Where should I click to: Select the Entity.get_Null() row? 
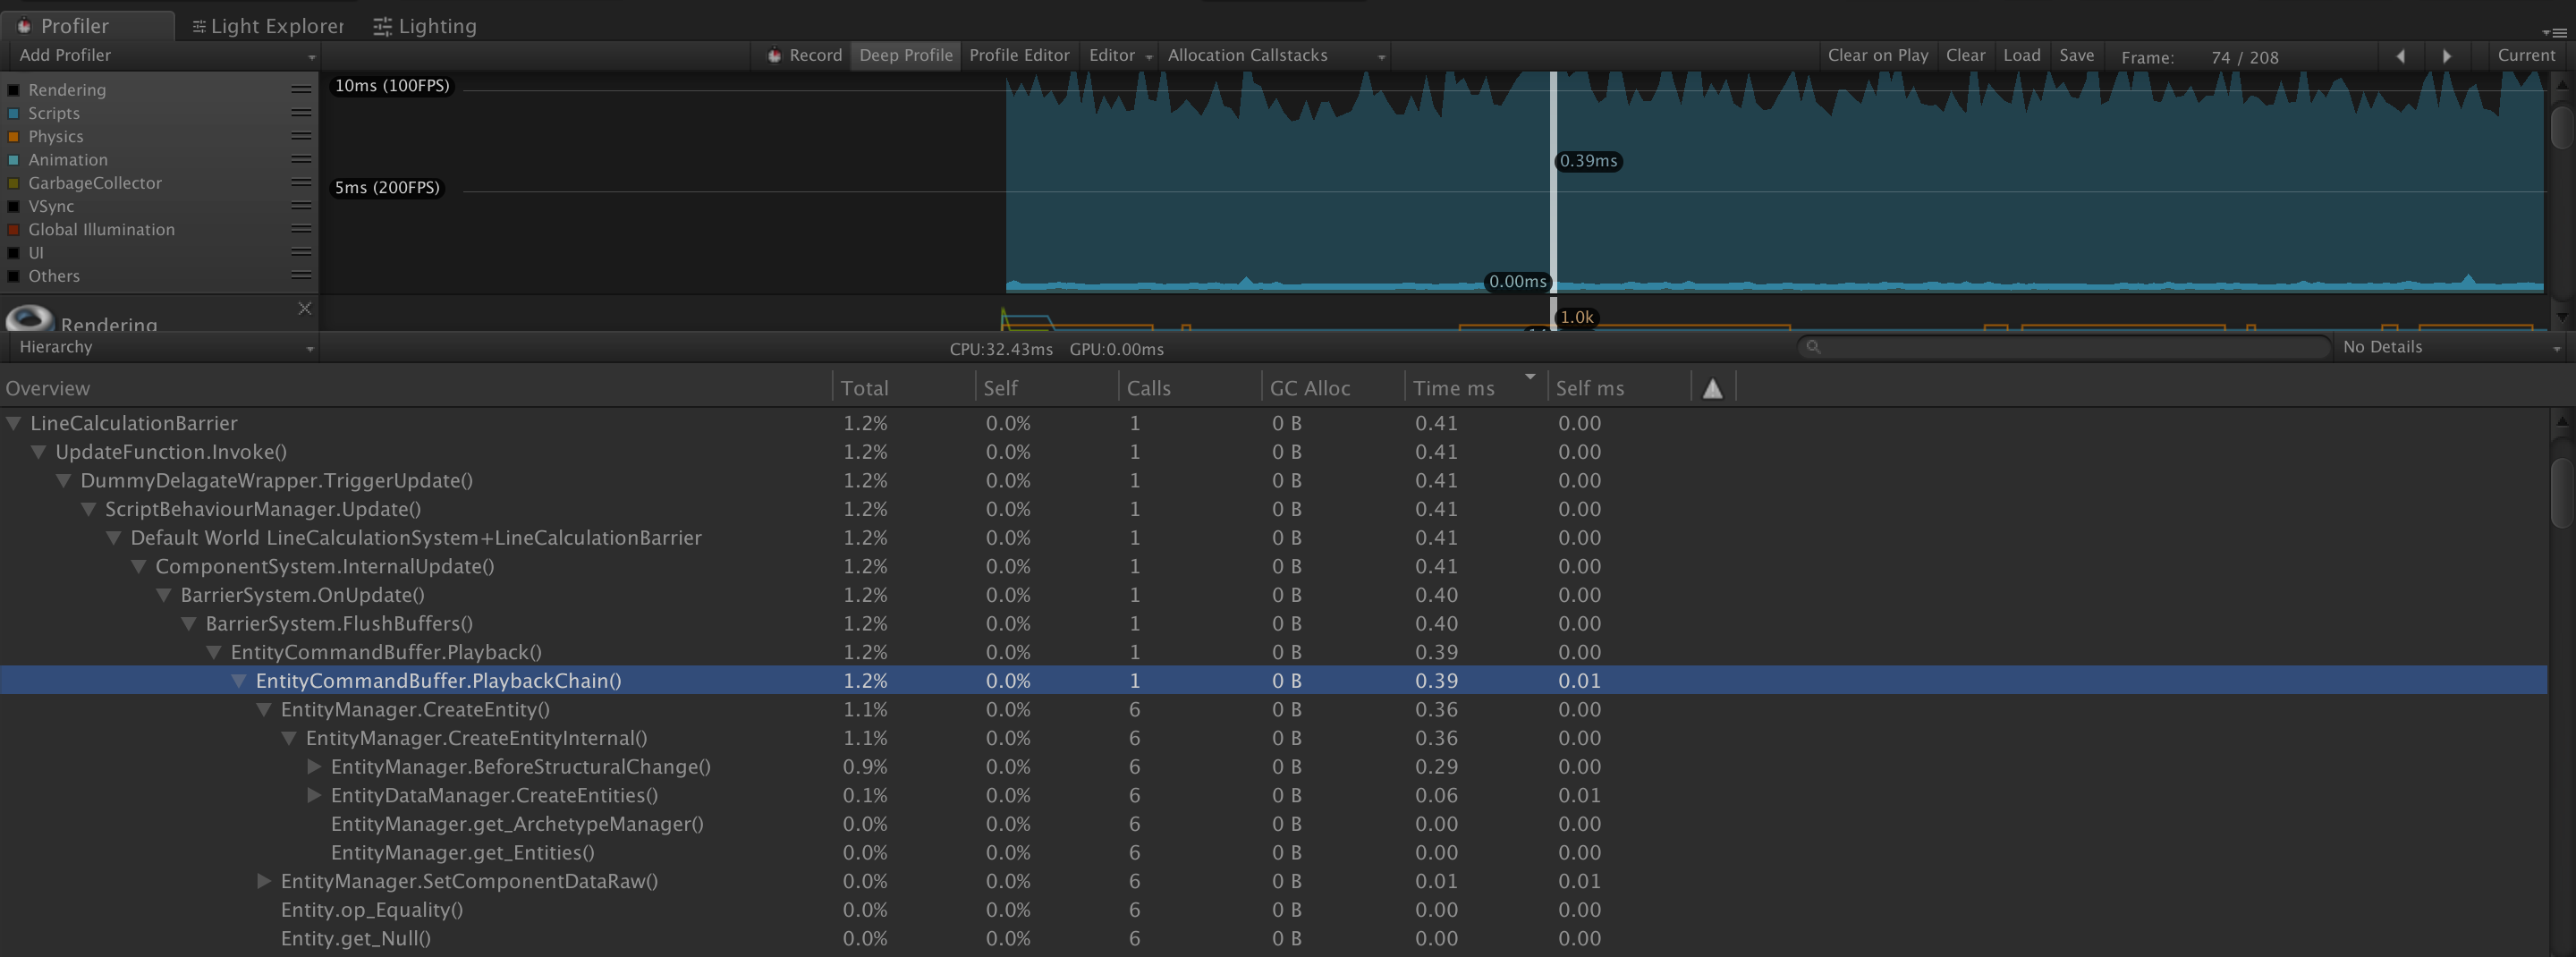click(x=1273, y=939)
